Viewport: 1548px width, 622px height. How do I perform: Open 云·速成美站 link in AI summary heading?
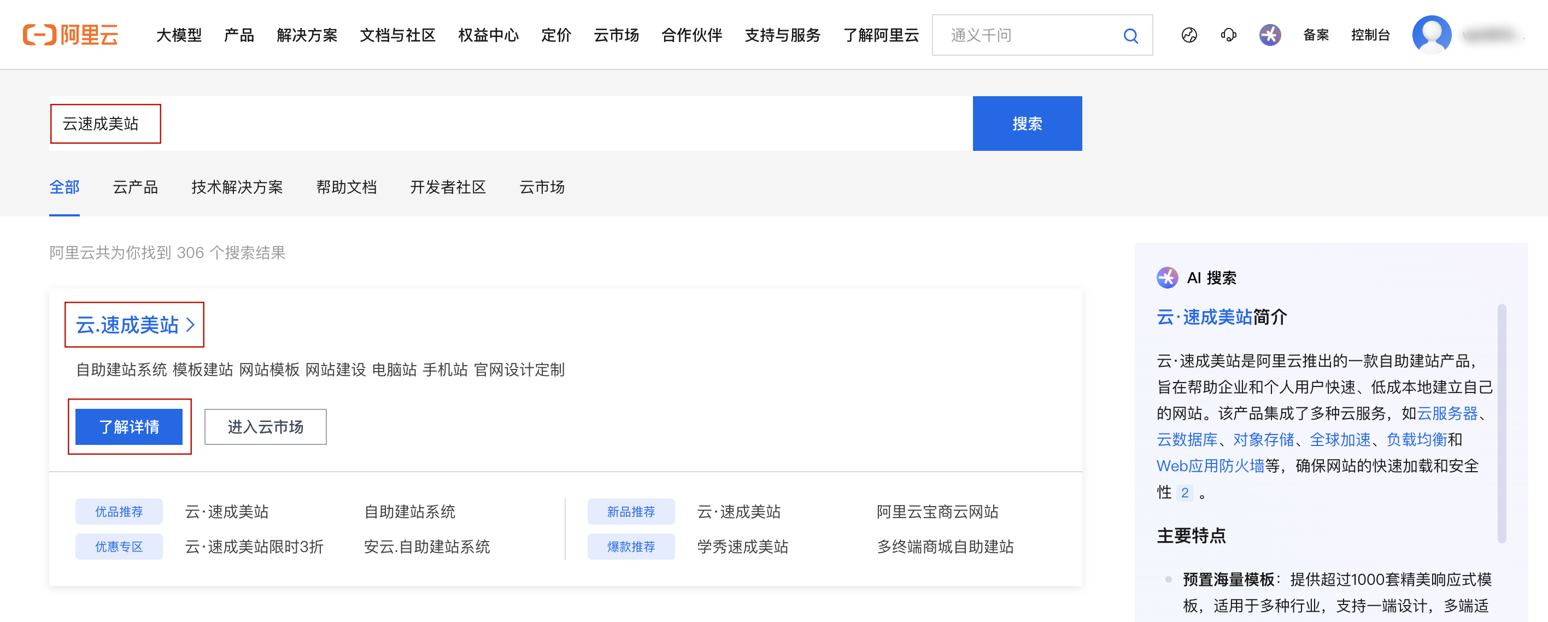(1205, 316)
